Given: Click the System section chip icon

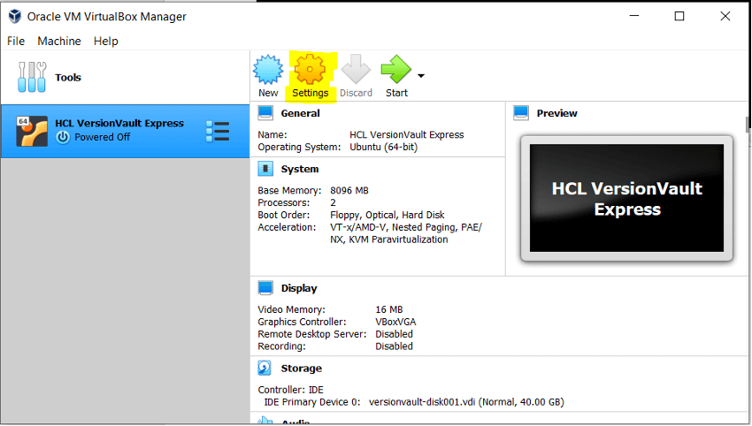Looking at the screenshot, I should pyautogui.click(x=265, y=169).
